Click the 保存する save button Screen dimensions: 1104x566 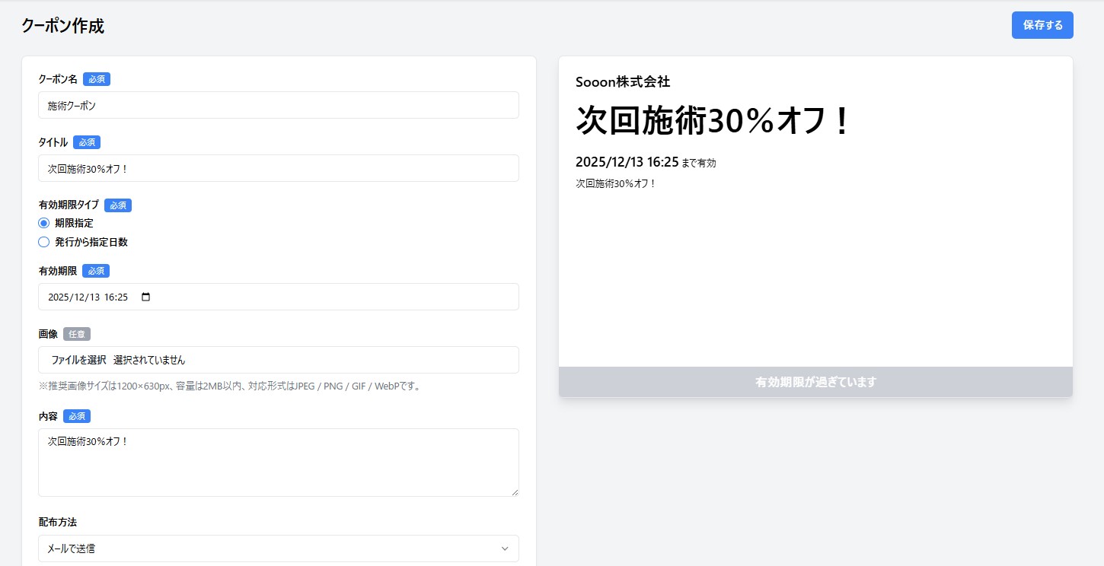pyautogui.click(x=1042, y=24)
